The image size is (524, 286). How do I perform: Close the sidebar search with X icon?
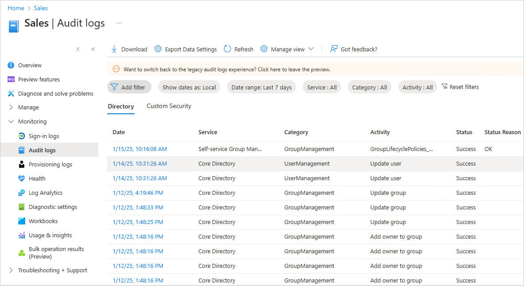click(78, 49)
